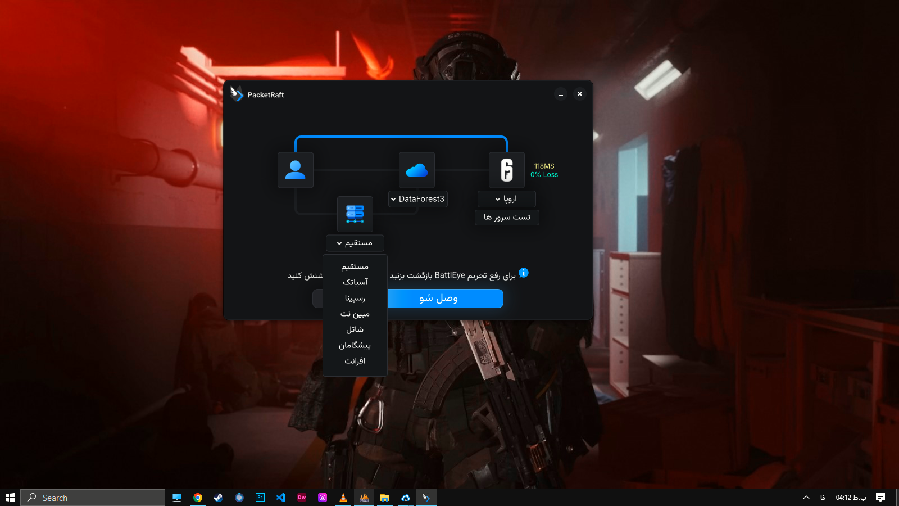This screenshot has height=506, width=899.
Task: Click the PacketRaft icon in the taskbar
Action: point(426,498)
